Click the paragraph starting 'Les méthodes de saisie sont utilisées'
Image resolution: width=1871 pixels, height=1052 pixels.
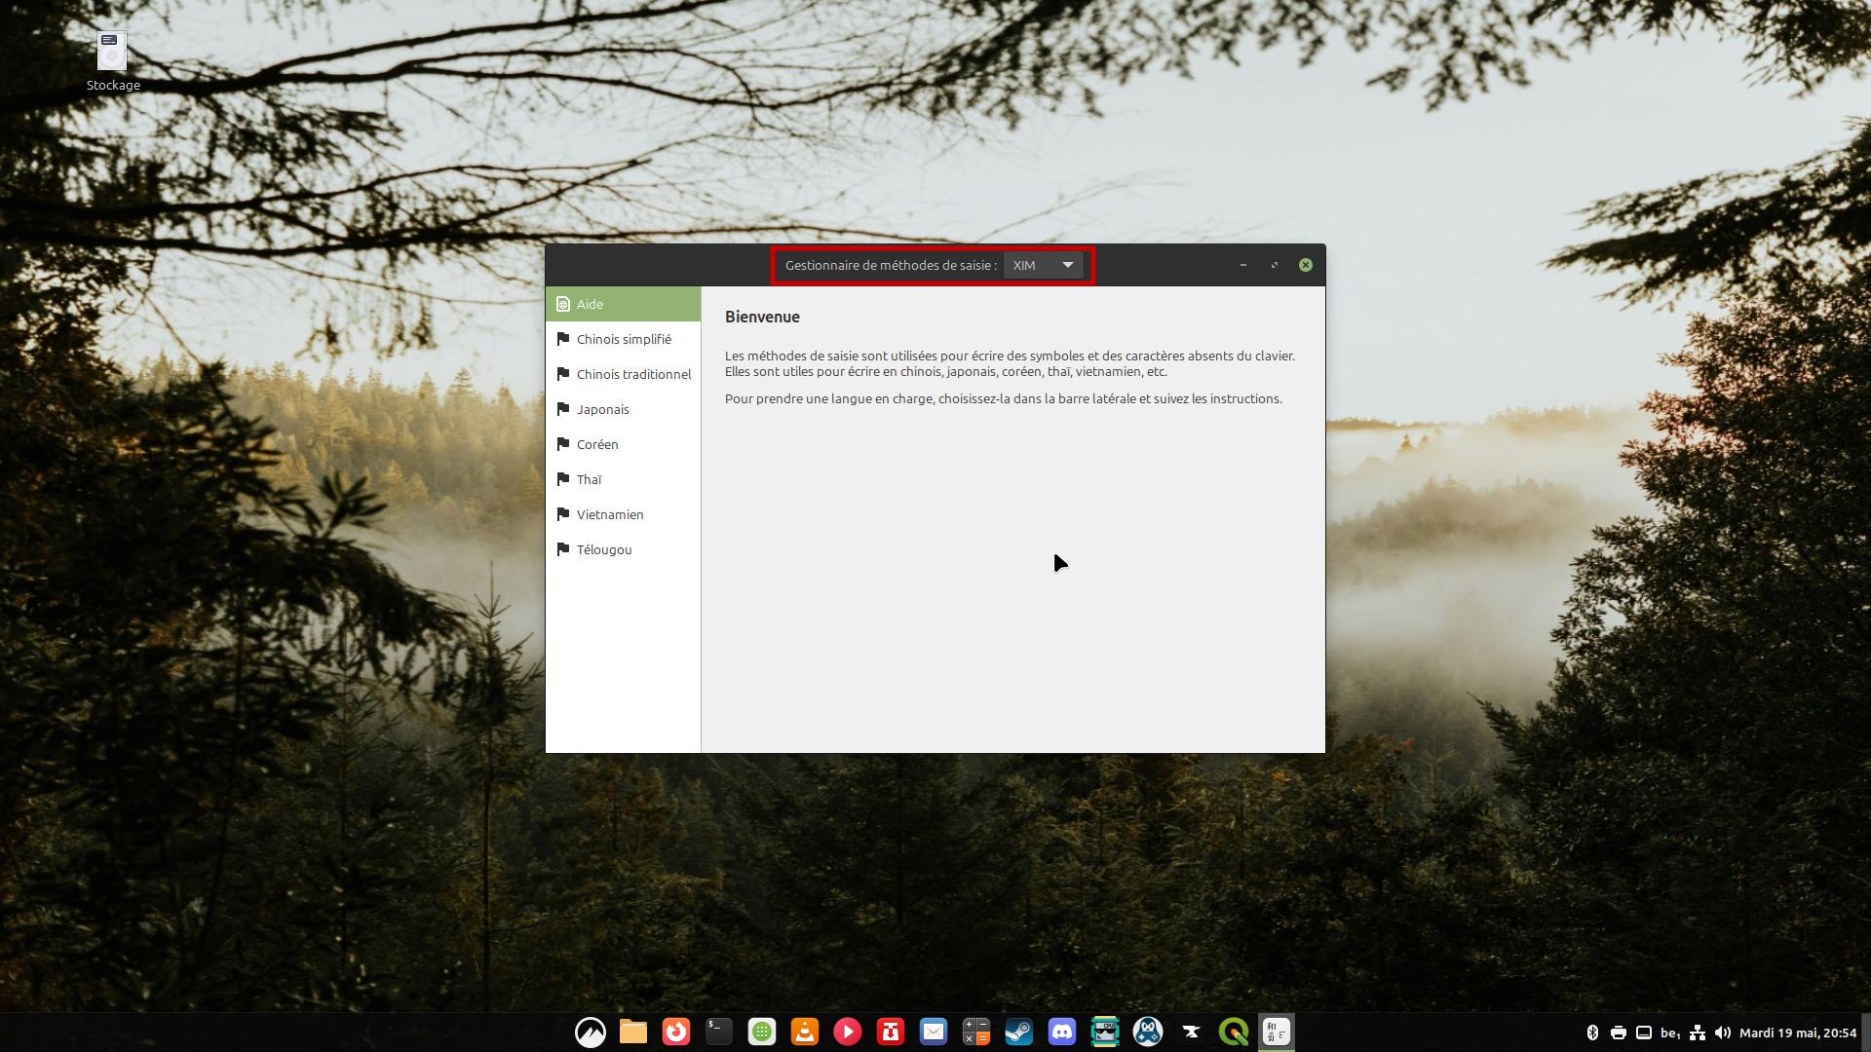pyautogui.click(x=1010, y=363)
